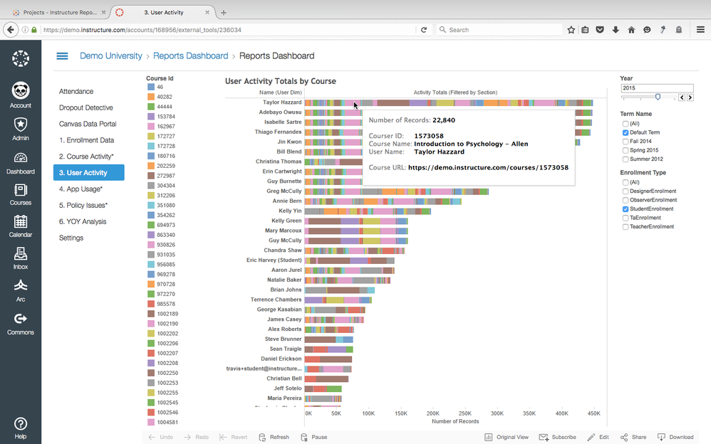The image size is (711, 444).
Task: Check the Fall 2014 term checkbox
Action: point(626,142)
